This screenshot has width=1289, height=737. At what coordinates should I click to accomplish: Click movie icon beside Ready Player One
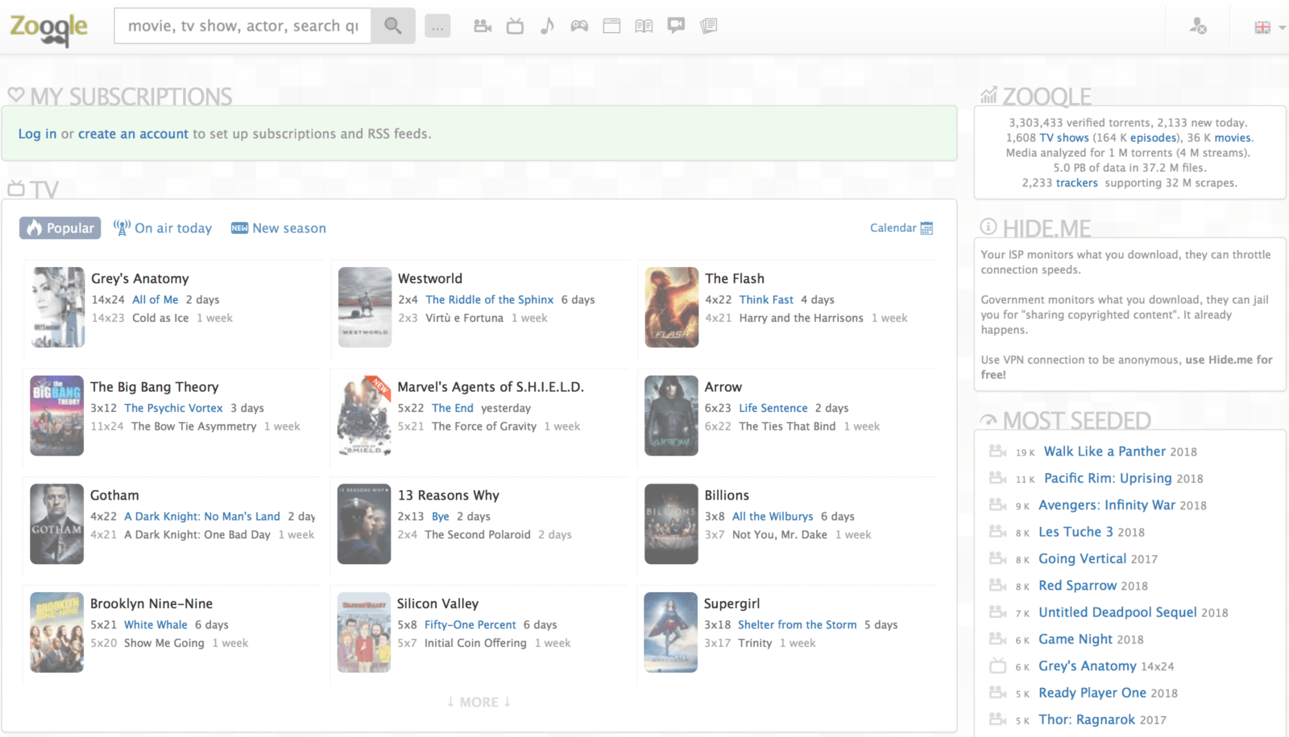[997, 693]
